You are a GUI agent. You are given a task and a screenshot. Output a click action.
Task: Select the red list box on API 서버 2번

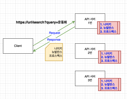point(110,57)
